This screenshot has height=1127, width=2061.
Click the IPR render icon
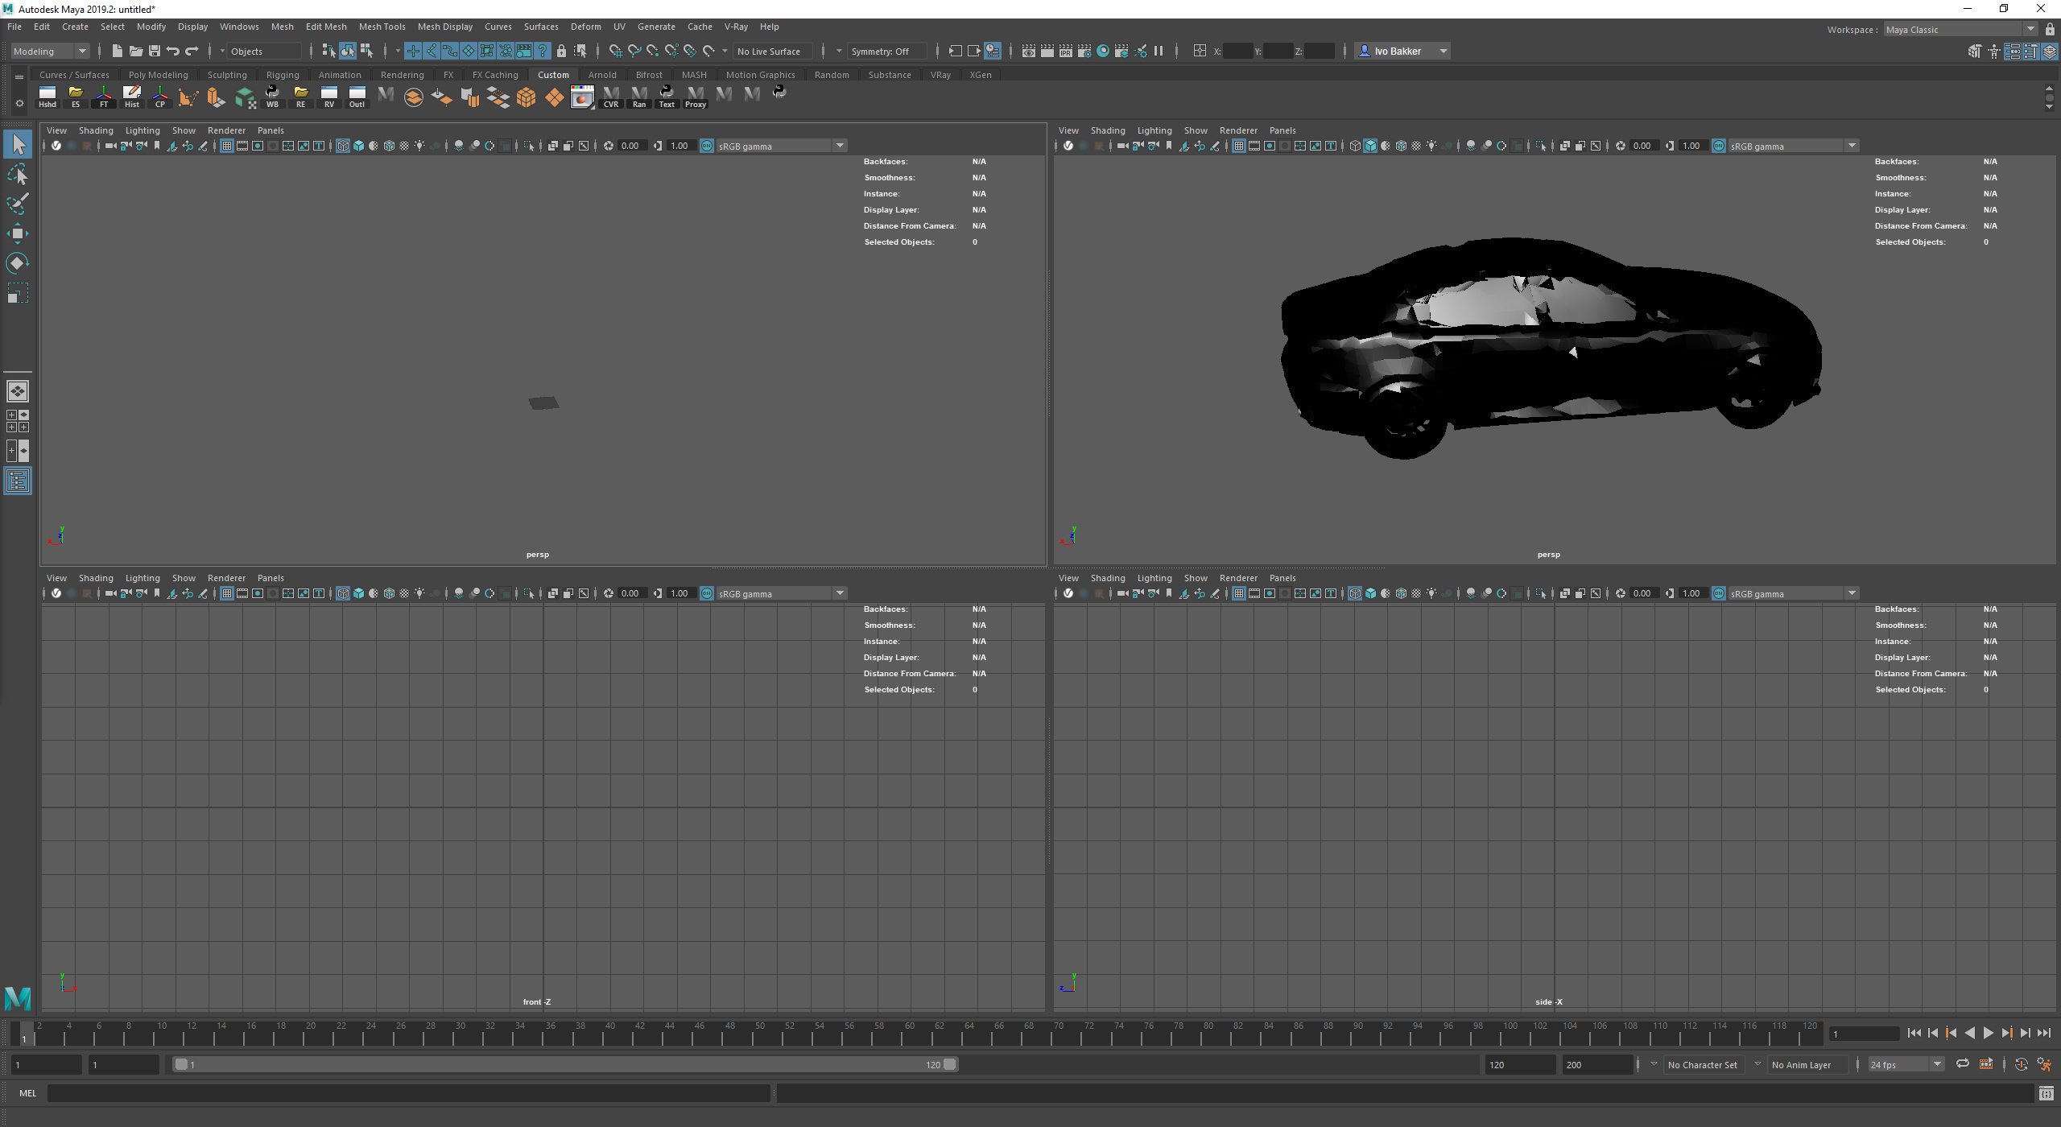[x=1066, y=51]
